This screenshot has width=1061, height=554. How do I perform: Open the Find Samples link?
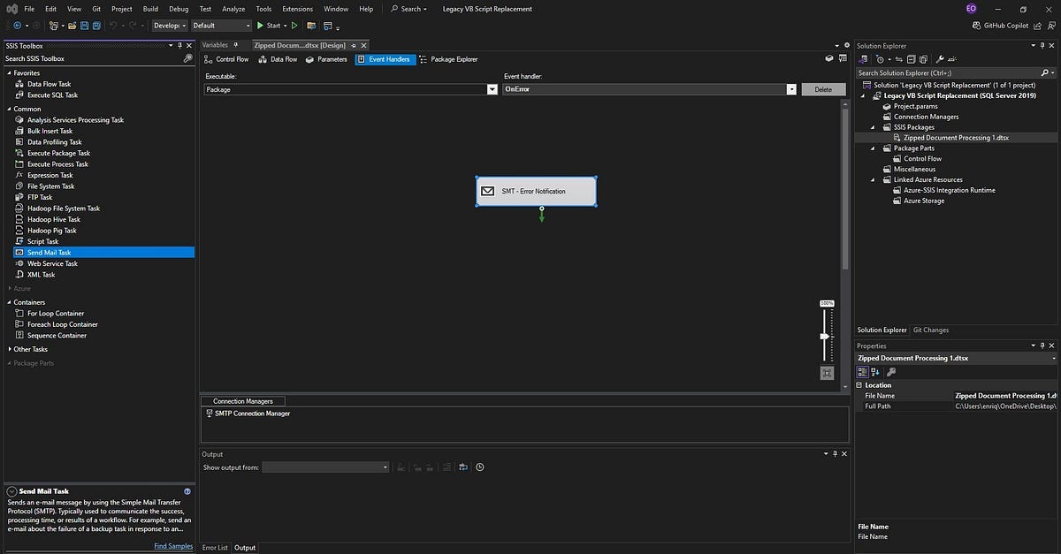coord(173,546)
